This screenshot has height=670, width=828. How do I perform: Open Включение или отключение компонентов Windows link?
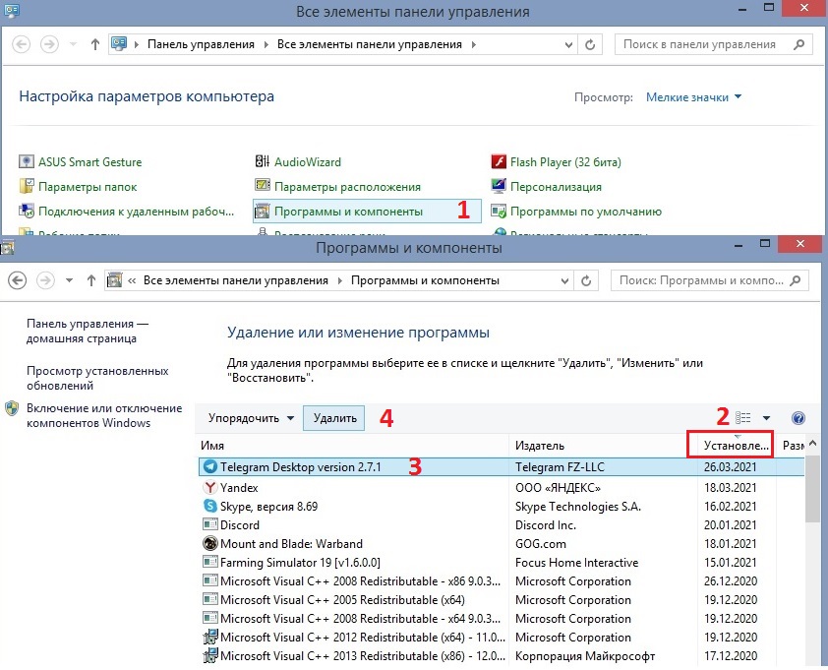104,415
